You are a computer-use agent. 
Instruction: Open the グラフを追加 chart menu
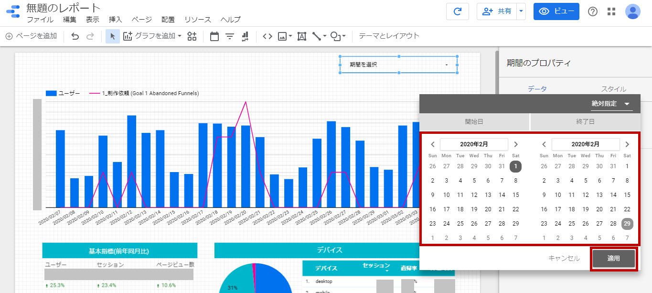(x=152, y=36)
